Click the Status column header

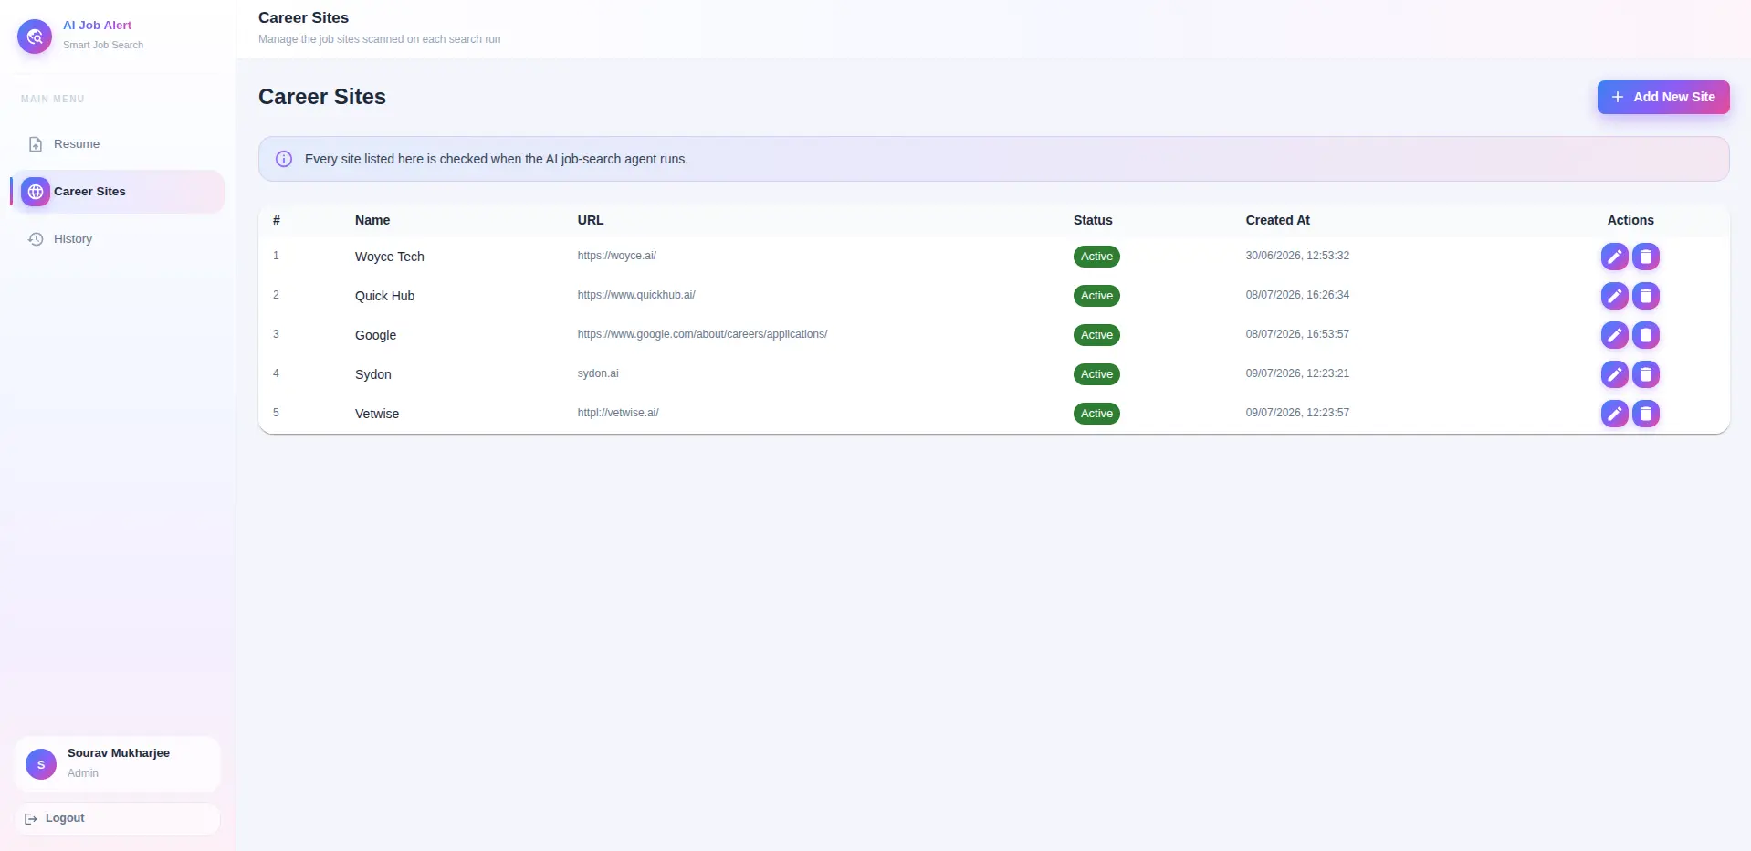click(x=1093, y=220)
